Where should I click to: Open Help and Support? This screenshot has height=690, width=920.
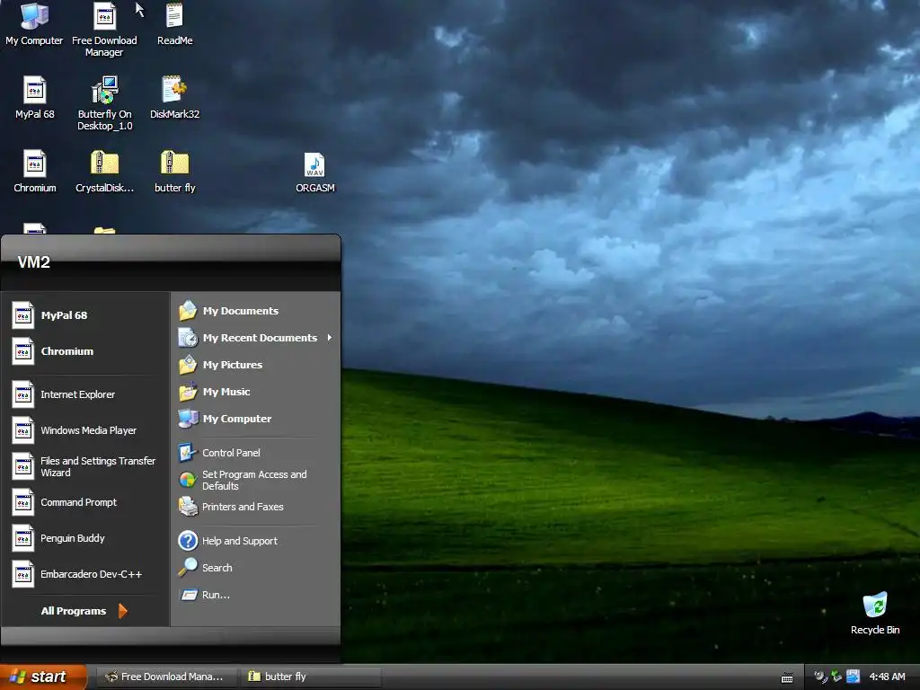pos(255,540)
